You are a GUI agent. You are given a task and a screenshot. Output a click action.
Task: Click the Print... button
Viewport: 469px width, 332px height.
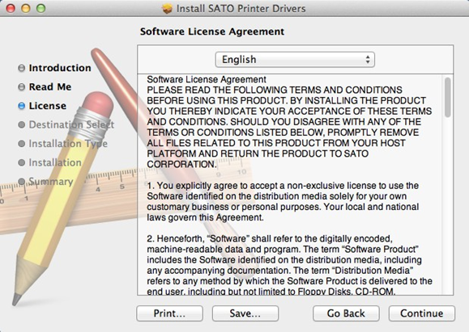pyautogui.click(x=169, y=313)
